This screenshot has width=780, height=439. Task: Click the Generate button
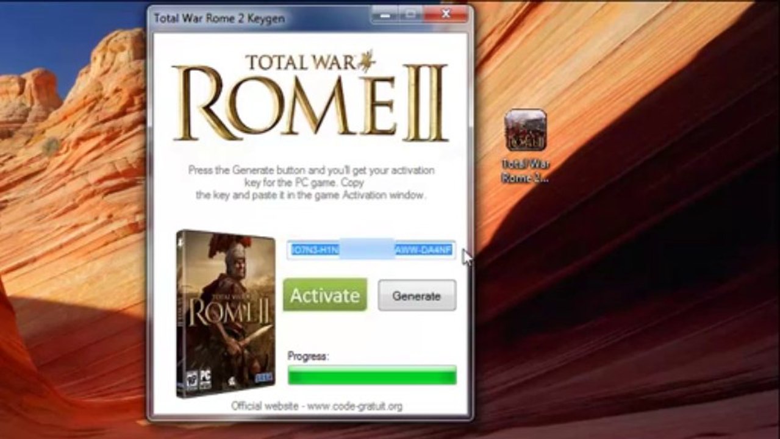[417, 296]
